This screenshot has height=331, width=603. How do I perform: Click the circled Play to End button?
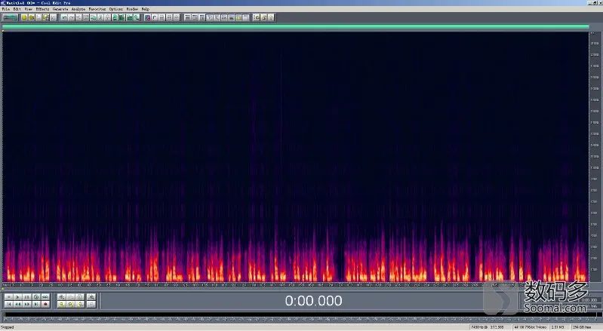point(36,297)
